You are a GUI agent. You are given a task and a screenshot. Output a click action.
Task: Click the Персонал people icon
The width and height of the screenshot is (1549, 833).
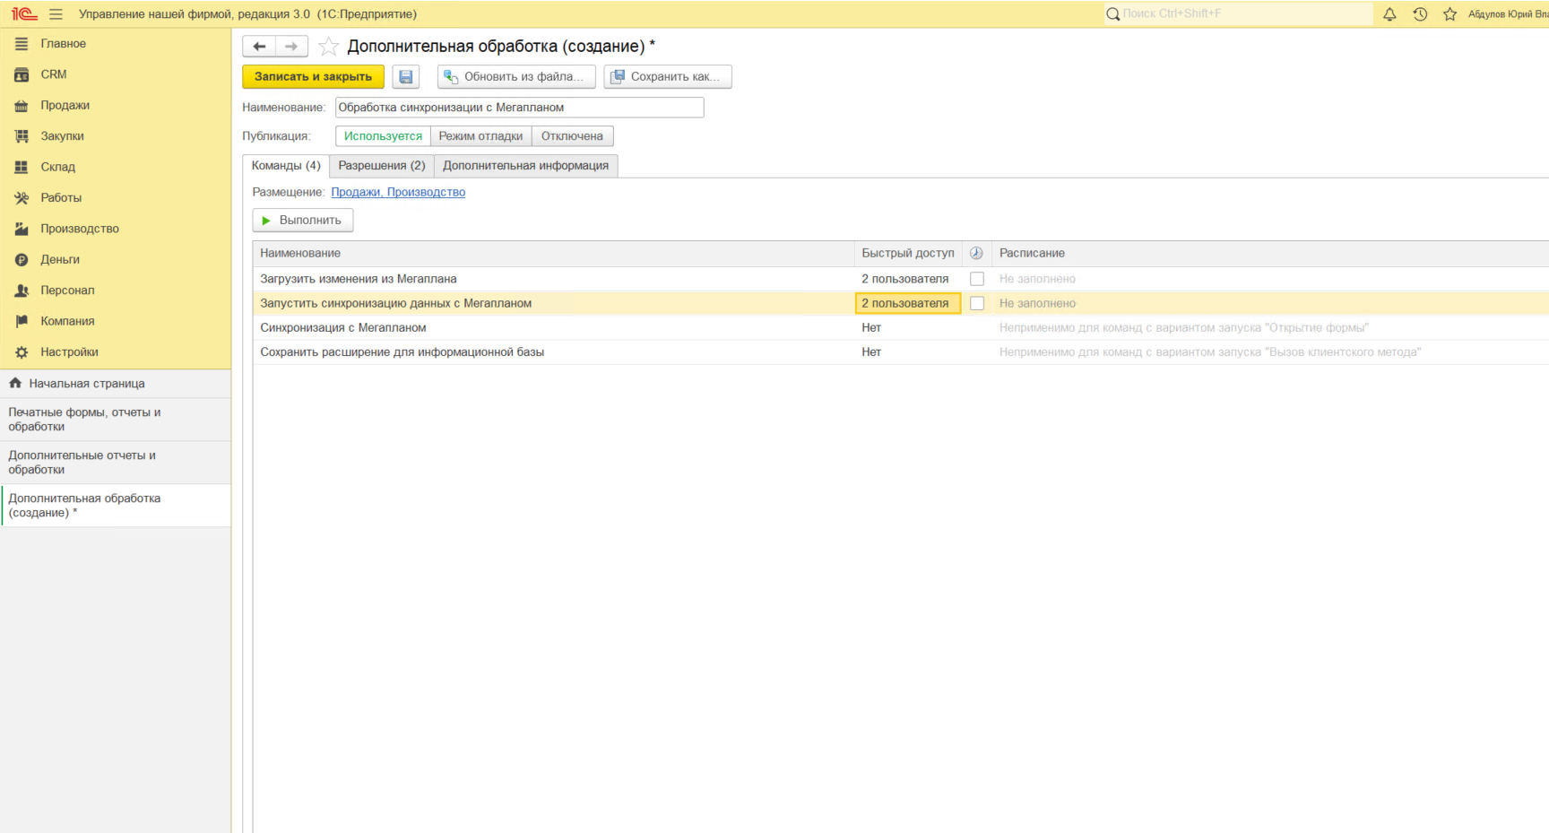tap(22, 291)
